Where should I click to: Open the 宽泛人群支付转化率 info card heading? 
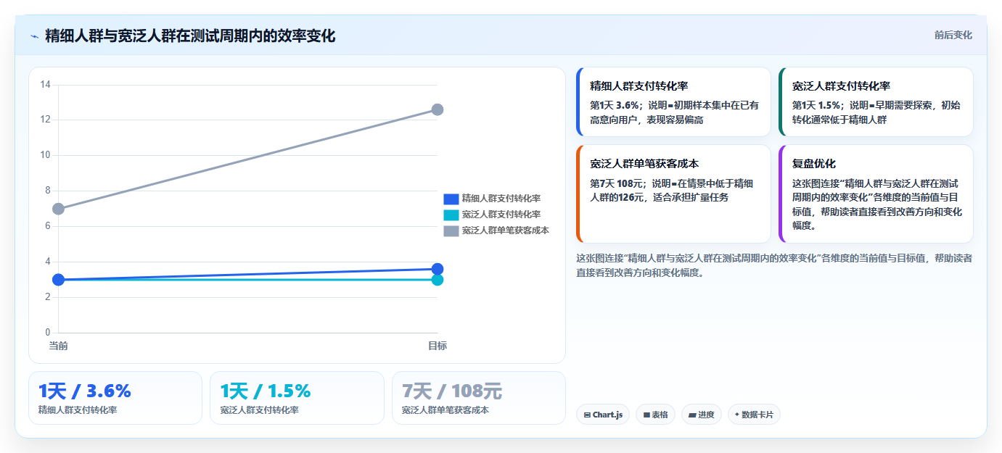[841, 86]
